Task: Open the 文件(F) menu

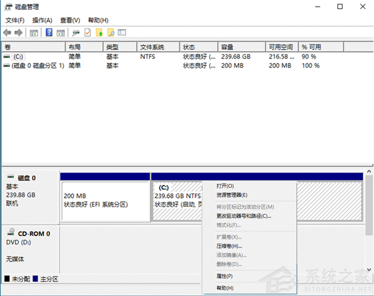Action: tap(15, 20)
